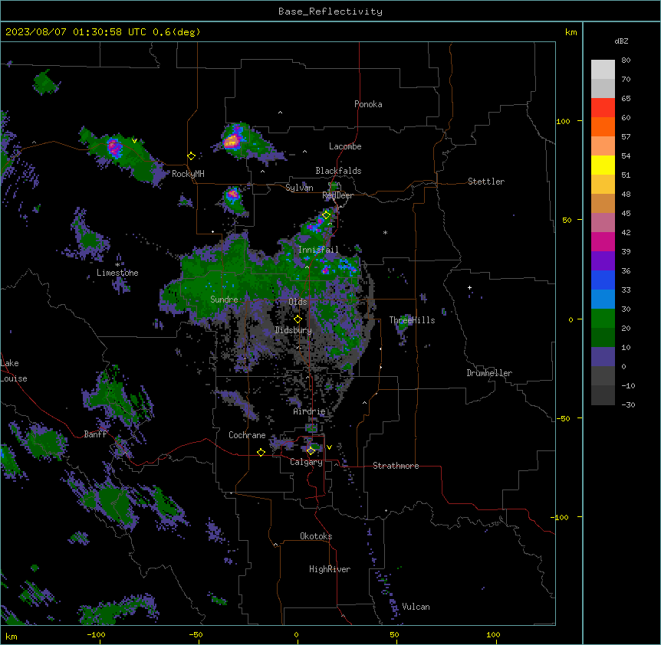661x645 pixels.
Task: Click the Stettler town label
Action: pos(486,182)
